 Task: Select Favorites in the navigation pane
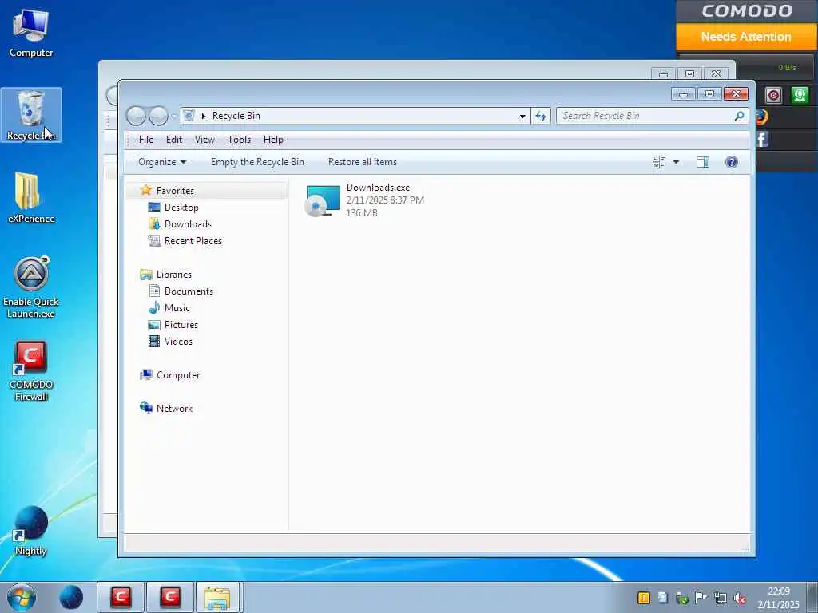pyautogui.click(x=175, y=191)
